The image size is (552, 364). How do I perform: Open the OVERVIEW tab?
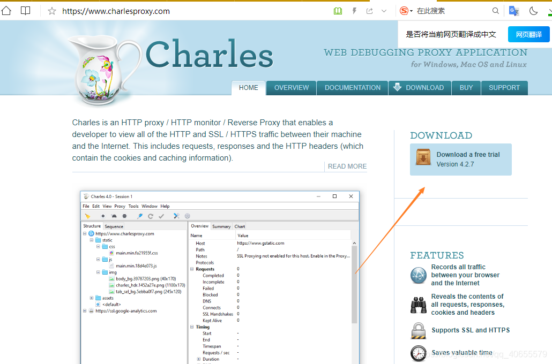tap(292, 88)
